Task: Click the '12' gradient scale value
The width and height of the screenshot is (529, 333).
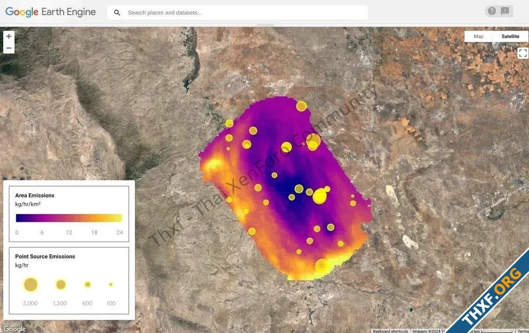Action: point(69,233)
